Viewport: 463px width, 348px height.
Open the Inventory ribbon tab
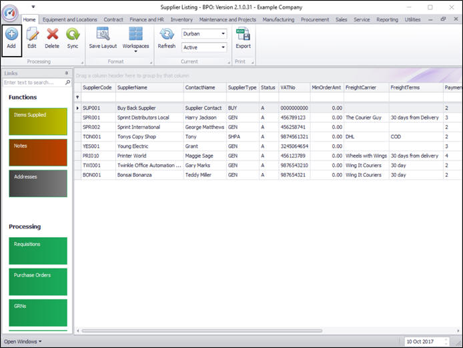(x=181, y=20)
